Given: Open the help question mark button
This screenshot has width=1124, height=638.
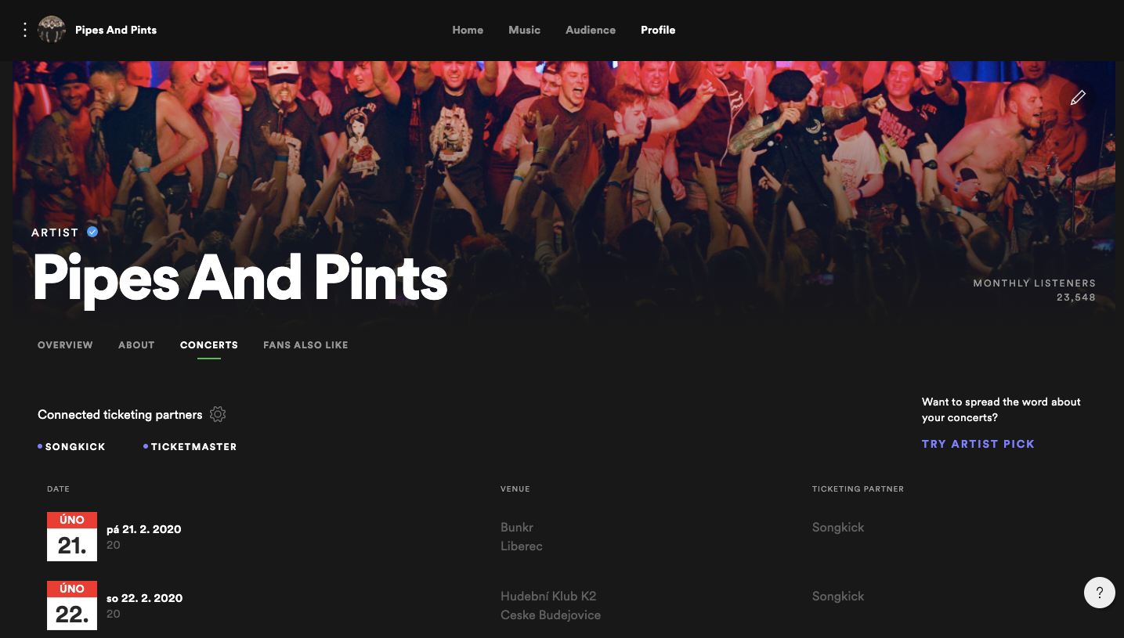Looking at the screenshot, I should click(x=1099, y=593).
